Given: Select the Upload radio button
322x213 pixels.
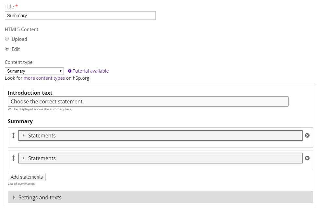Looking at the screenshot, I should pyautogui.click(x=7, y=39).
